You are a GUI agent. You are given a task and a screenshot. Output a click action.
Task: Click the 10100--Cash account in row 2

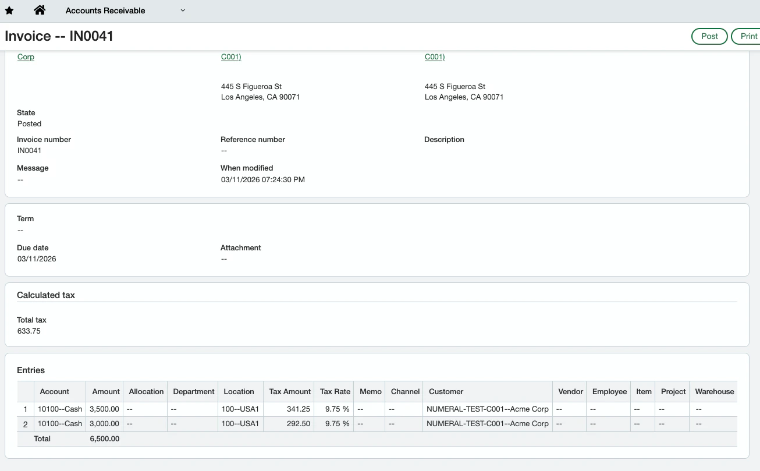pos(60,424)
